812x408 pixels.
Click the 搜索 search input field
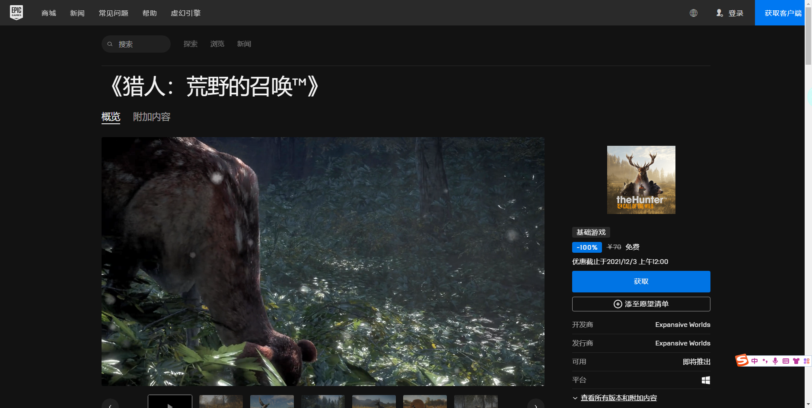point(136,44)
